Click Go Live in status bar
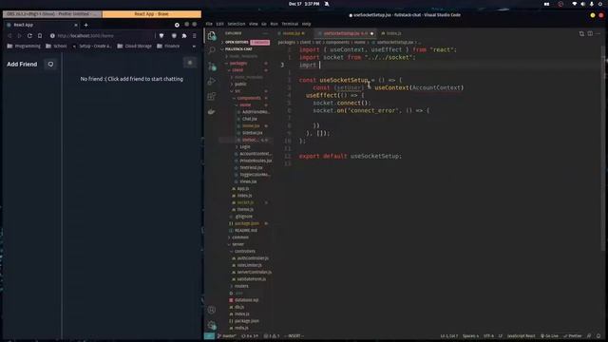The image size is (608, 342). click(x=549, y=335)
